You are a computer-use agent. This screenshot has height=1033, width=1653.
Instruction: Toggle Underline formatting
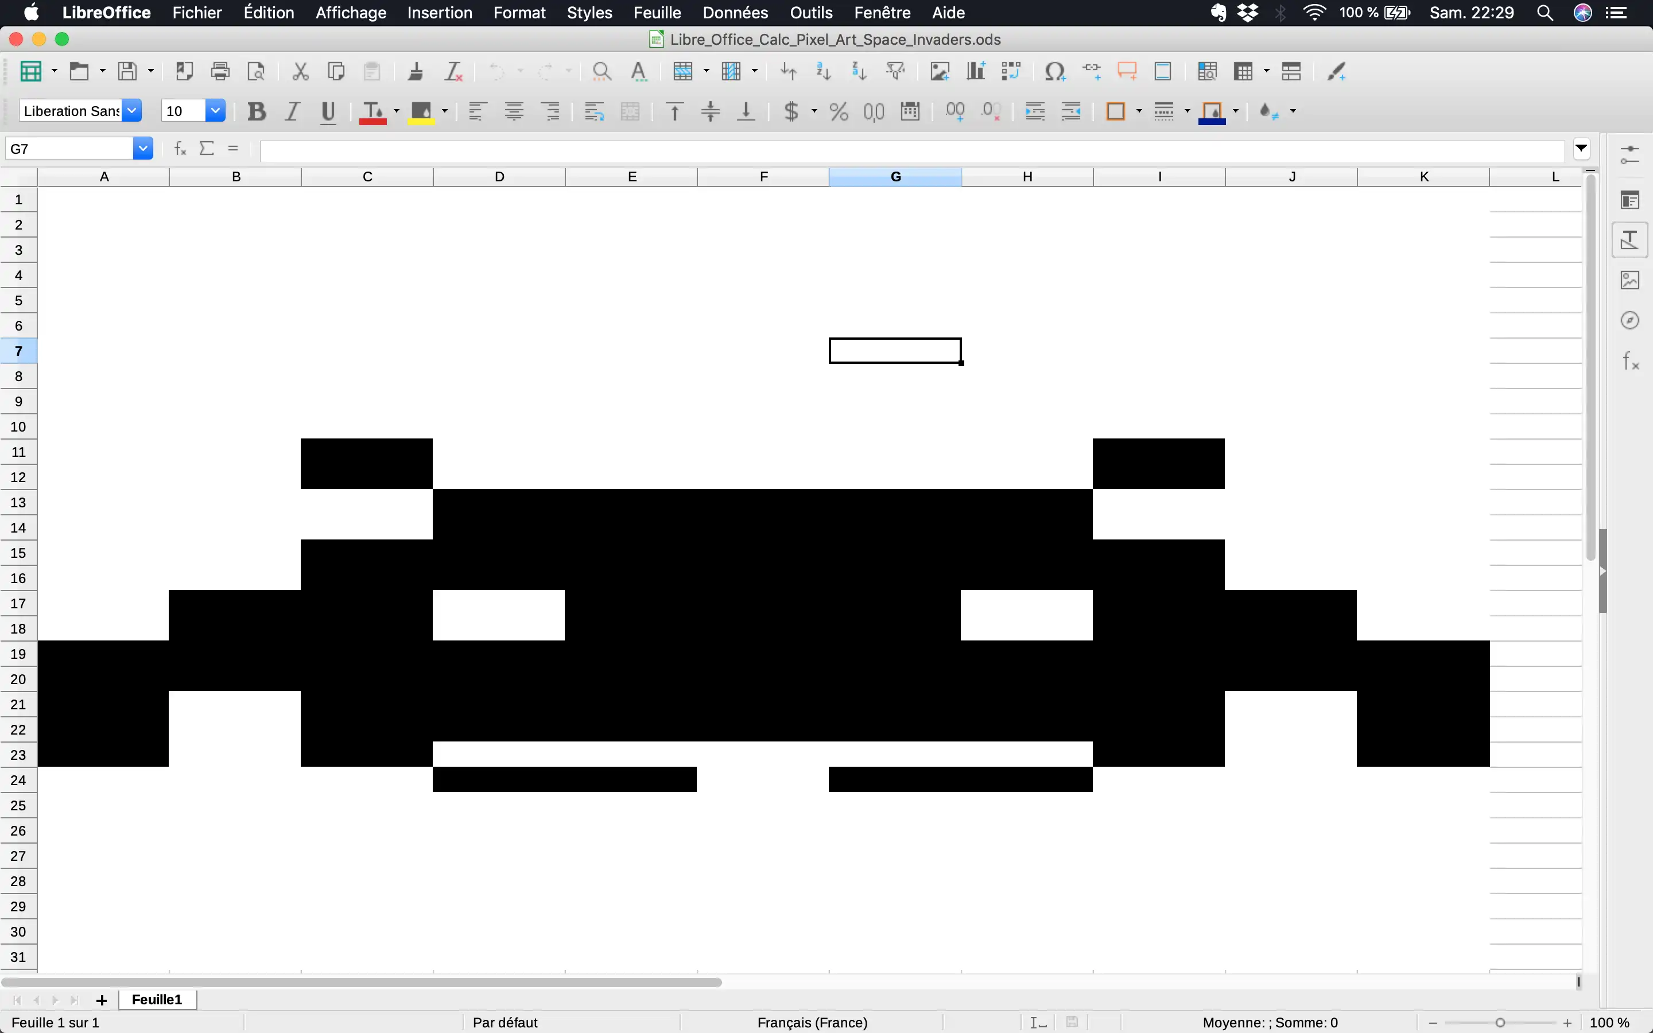click(328, 111)
